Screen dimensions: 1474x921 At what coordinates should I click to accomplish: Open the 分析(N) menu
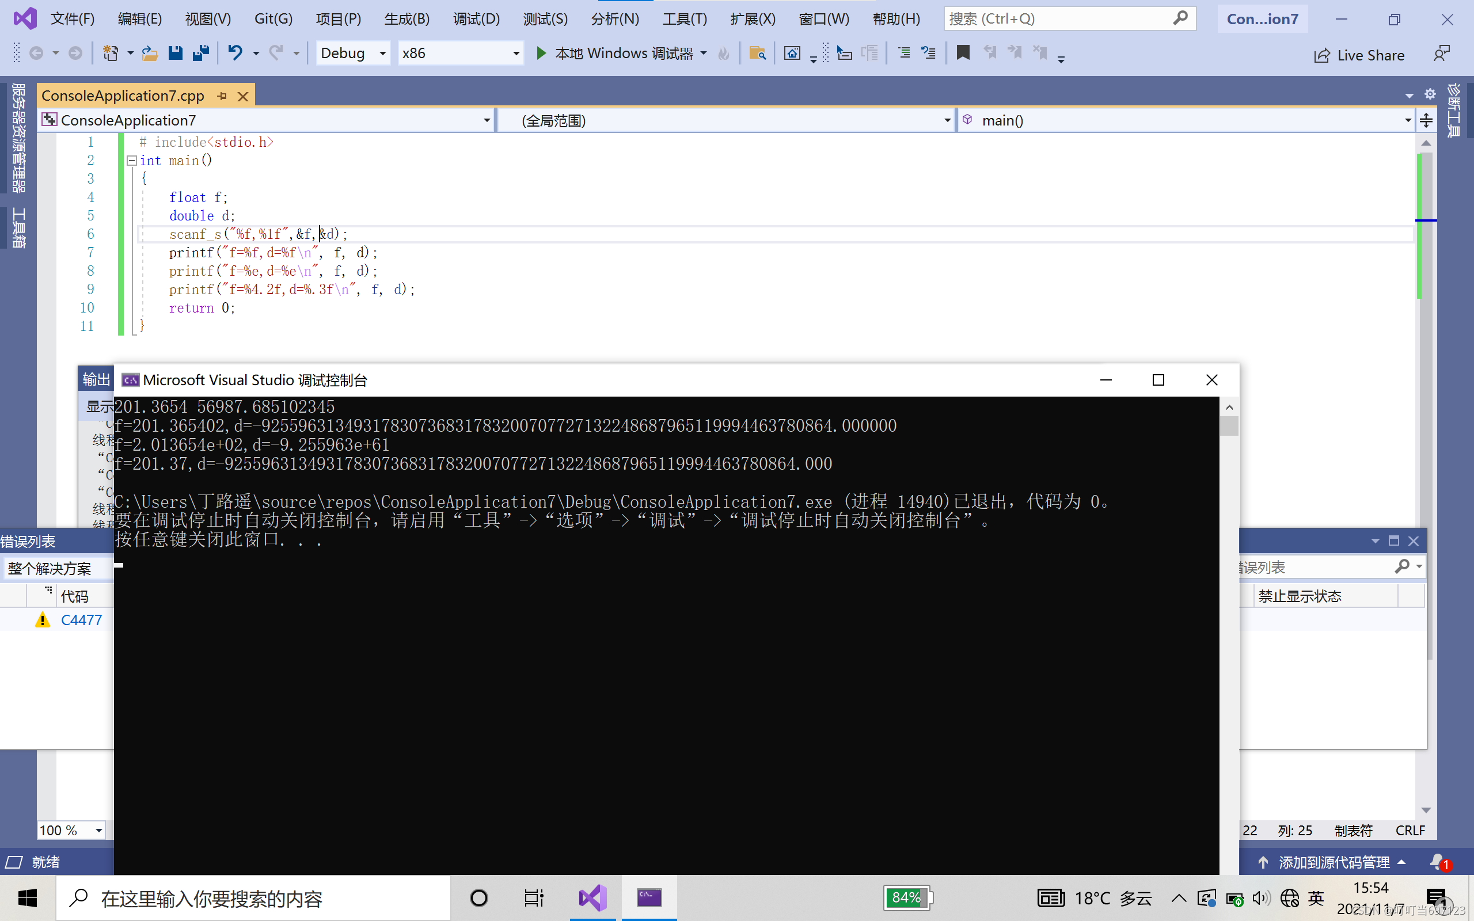click(x=614, y=18)
